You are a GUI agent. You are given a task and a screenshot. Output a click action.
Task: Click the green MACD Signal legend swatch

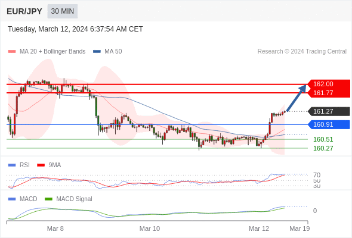click(48, 199)
